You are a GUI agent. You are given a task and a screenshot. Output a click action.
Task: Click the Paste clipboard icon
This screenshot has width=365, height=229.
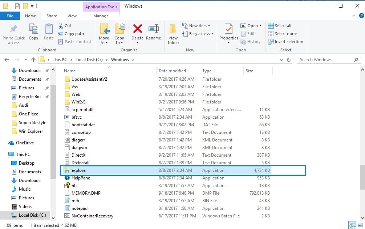tap(49, 29)
